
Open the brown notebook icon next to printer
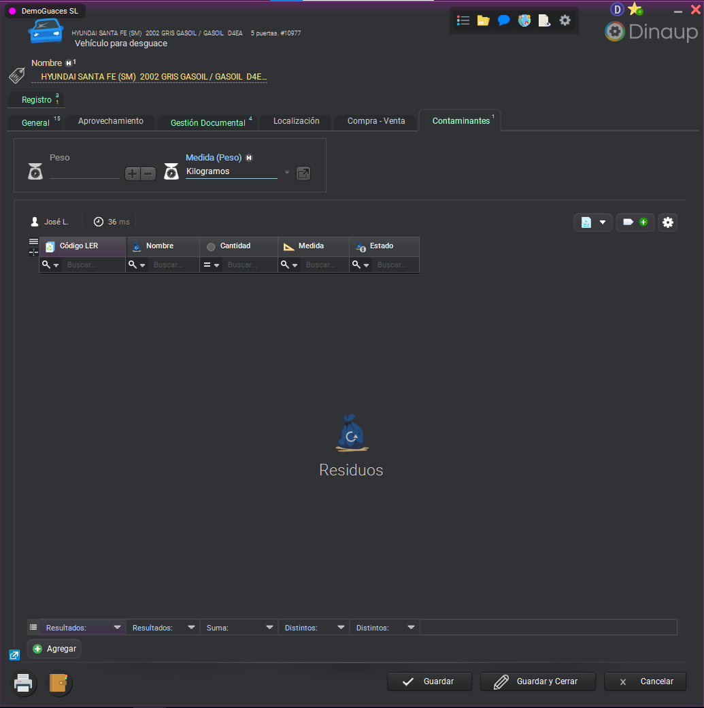point(59,683)
